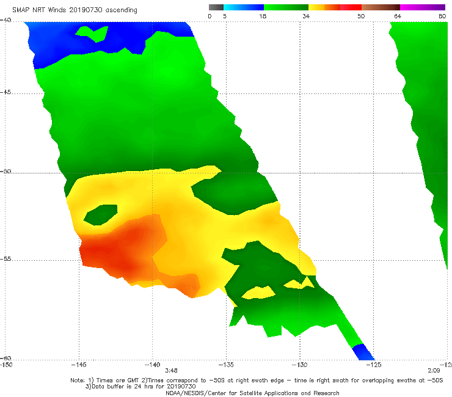Click the green oval inside the yellow wind area
The height and width of the screenshot is (397, 452).
pos(101,215)
